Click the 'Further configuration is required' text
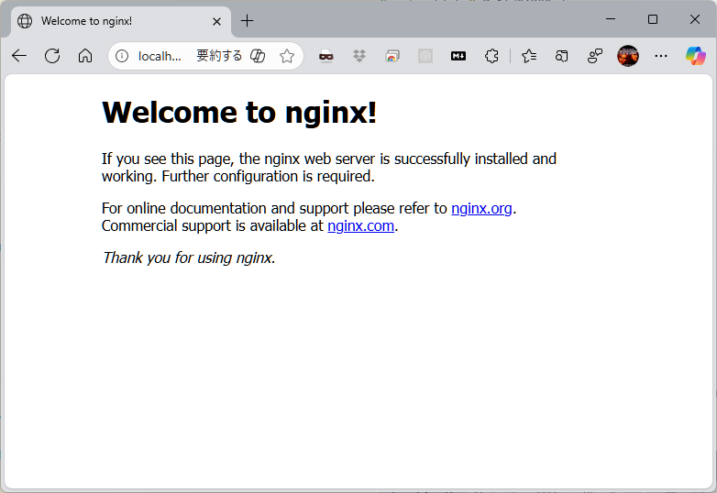Image resolution: width=717 pixels, height=493 pixels. point(269,176)
